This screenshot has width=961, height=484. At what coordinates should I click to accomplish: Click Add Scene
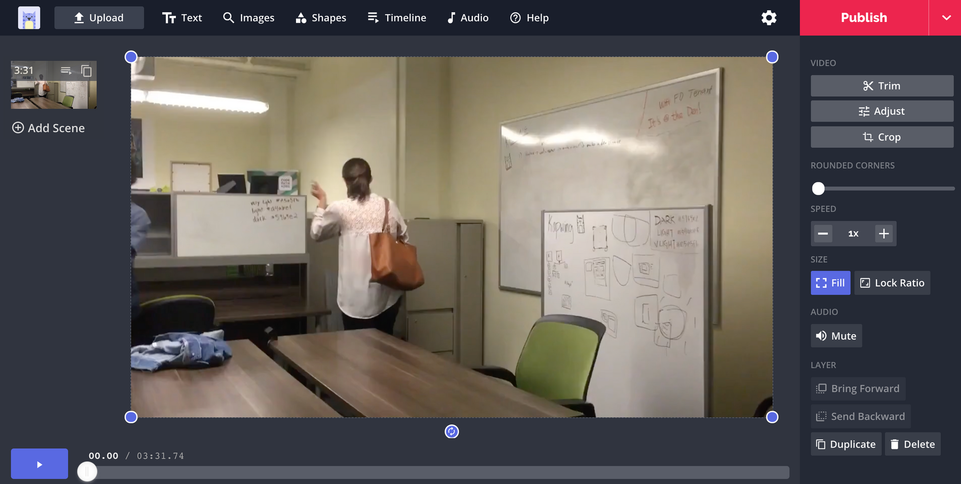point(48,128)
